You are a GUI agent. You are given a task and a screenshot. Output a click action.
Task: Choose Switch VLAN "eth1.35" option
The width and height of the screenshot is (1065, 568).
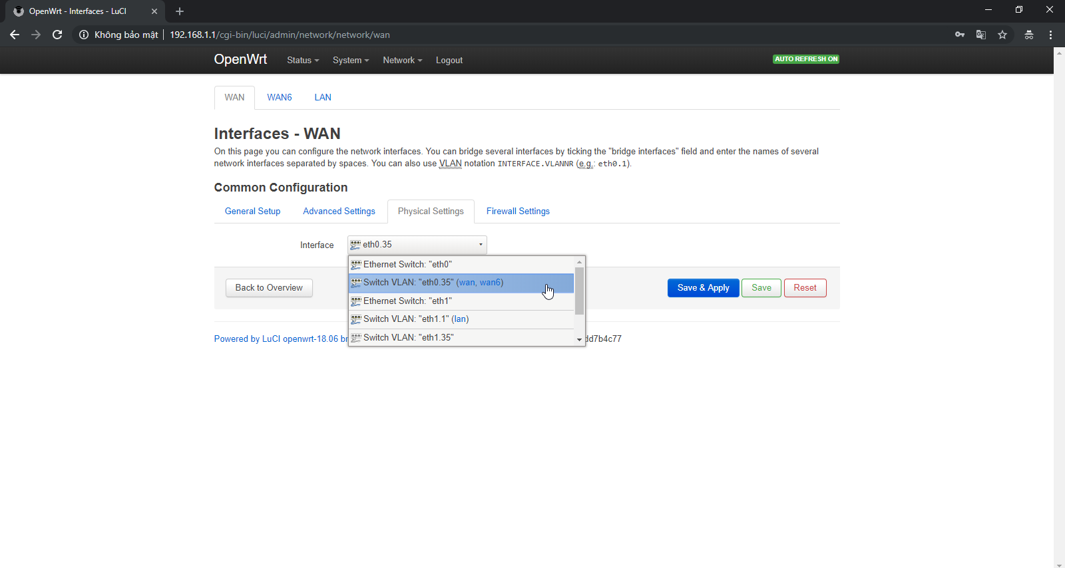coord(461,338)
